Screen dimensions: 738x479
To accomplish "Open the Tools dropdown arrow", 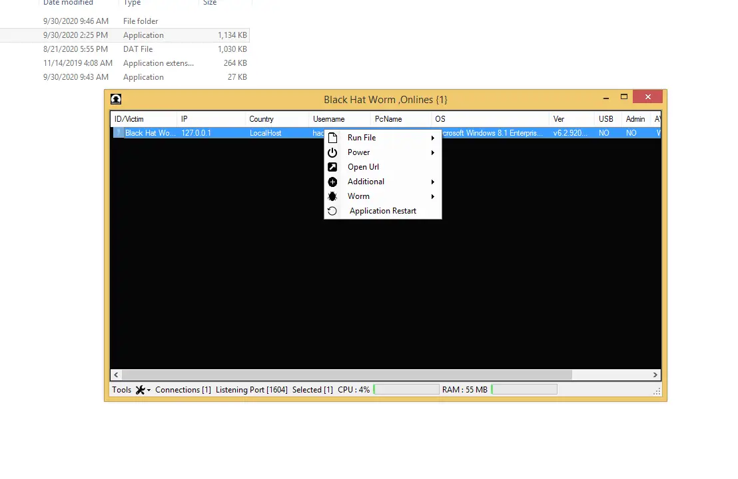I will pos(149,391).
